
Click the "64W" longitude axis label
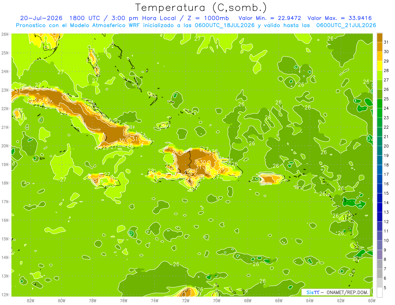coord(309,300)
